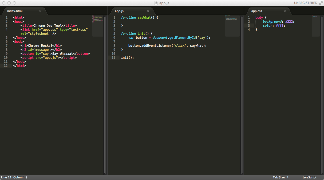This screenshot has height=180, width=324.
Task: Click the UNREGISTERED label in title bar
Action: [x=306, y=3]
